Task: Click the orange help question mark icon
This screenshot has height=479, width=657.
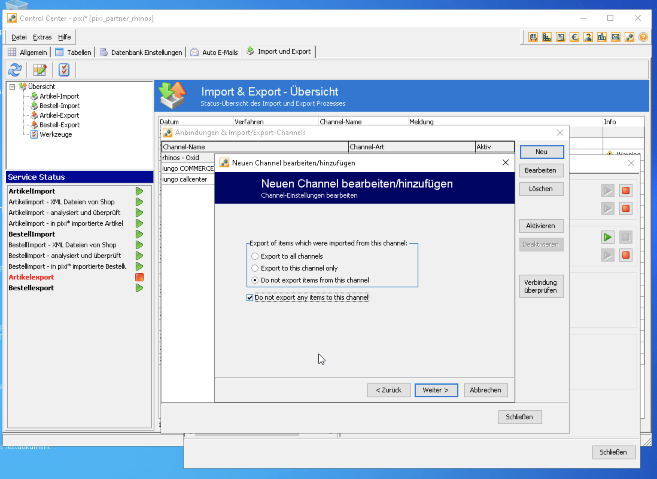Action: point(643,37)
